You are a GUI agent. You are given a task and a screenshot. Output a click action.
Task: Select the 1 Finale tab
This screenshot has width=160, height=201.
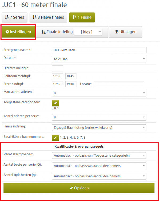82,17
